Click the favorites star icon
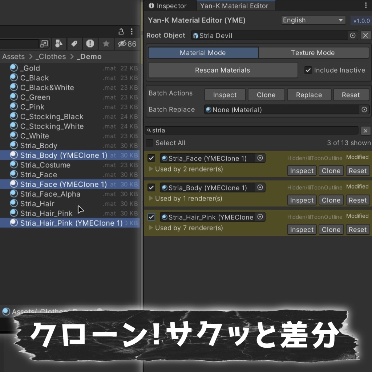 coord(106,44)
